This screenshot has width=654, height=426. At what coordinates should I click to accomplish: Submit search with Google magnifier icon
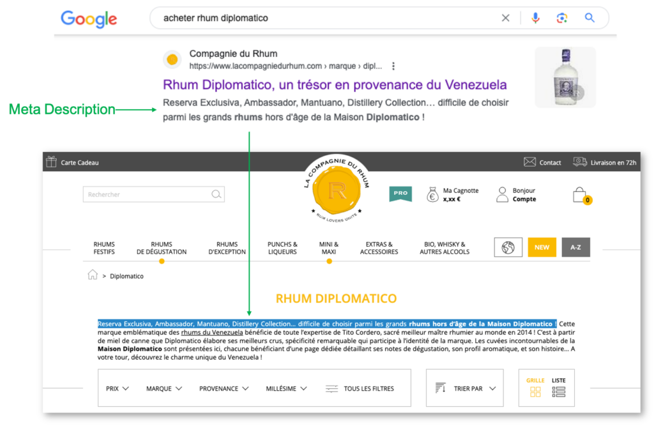tap(589, 17)
